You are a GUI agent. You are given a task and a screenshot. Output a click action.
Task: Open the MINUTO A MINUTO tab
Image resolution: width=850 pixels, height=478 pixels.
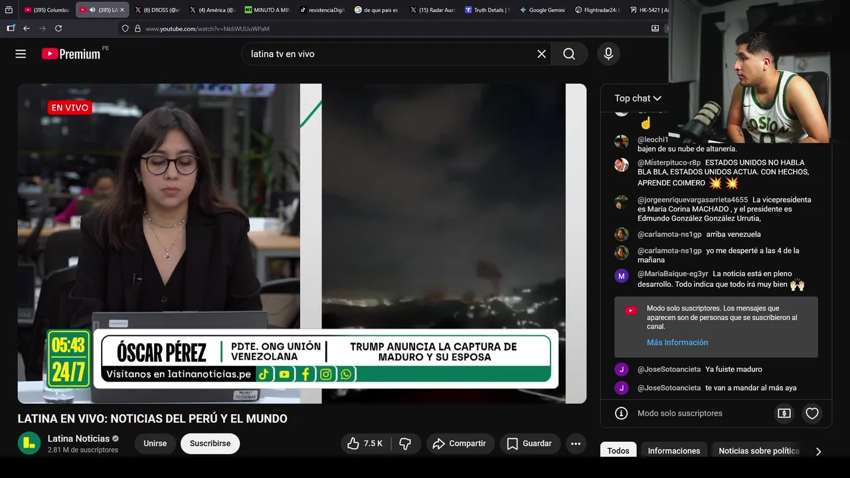[267, 10]
